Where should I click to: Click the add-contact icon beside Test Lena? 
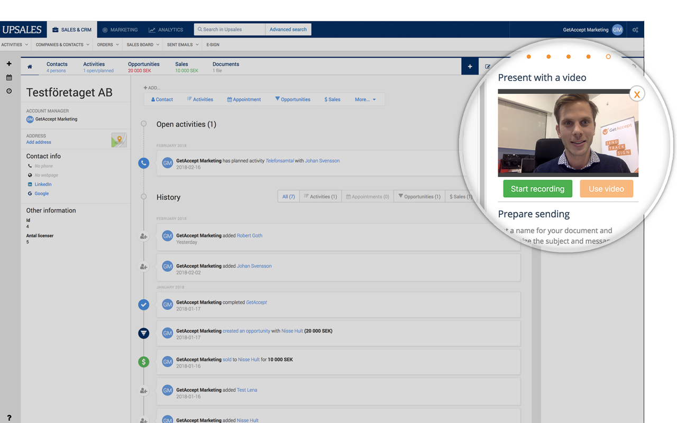pos(143,391)
